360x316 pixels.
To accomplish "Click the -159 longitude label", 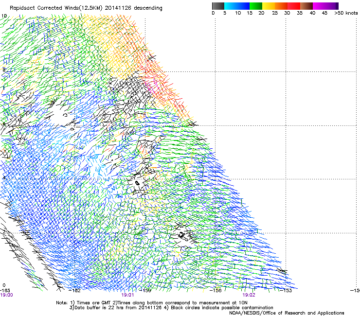I will (x=145, y=291).
